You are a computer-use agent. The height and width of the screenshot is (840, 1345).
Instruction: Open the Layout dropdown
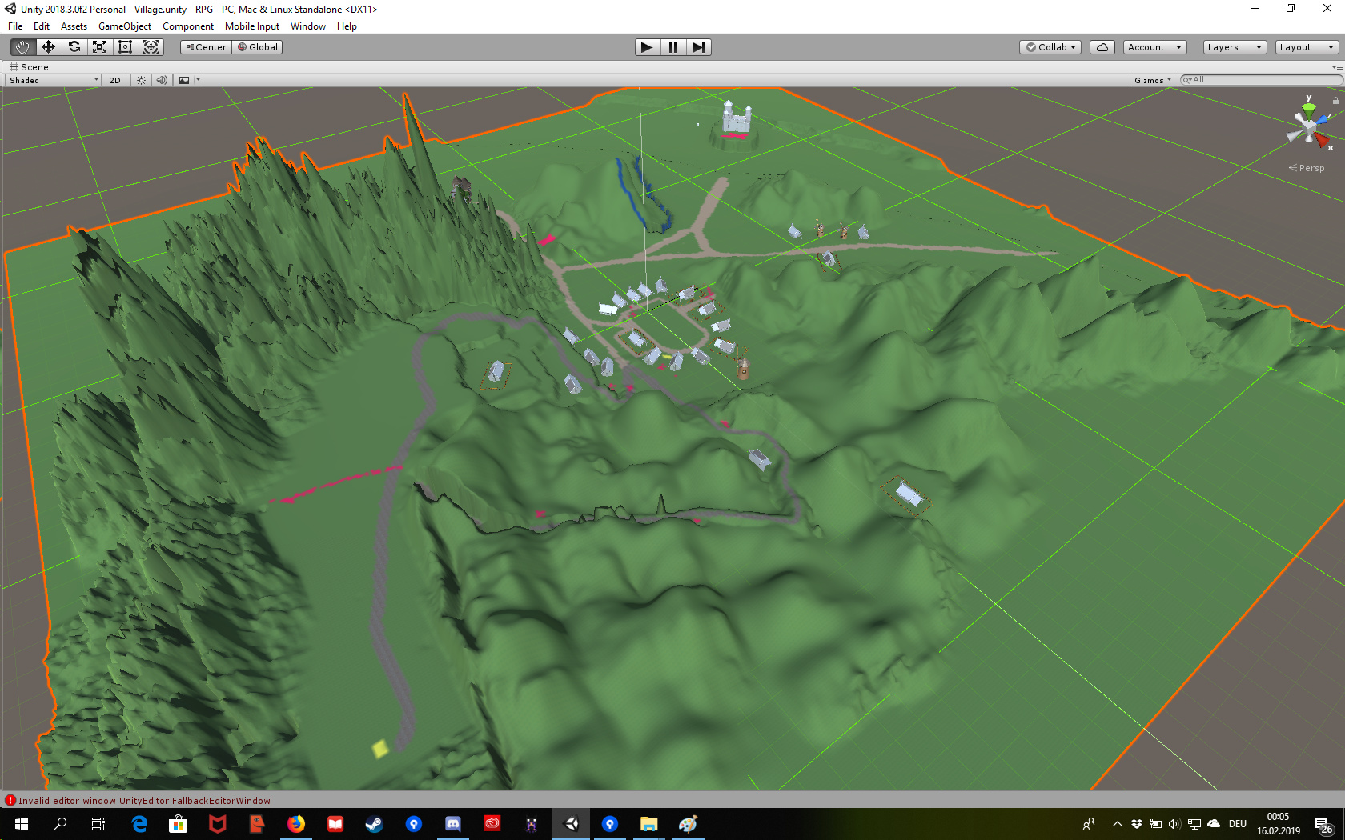[1307, 47]
